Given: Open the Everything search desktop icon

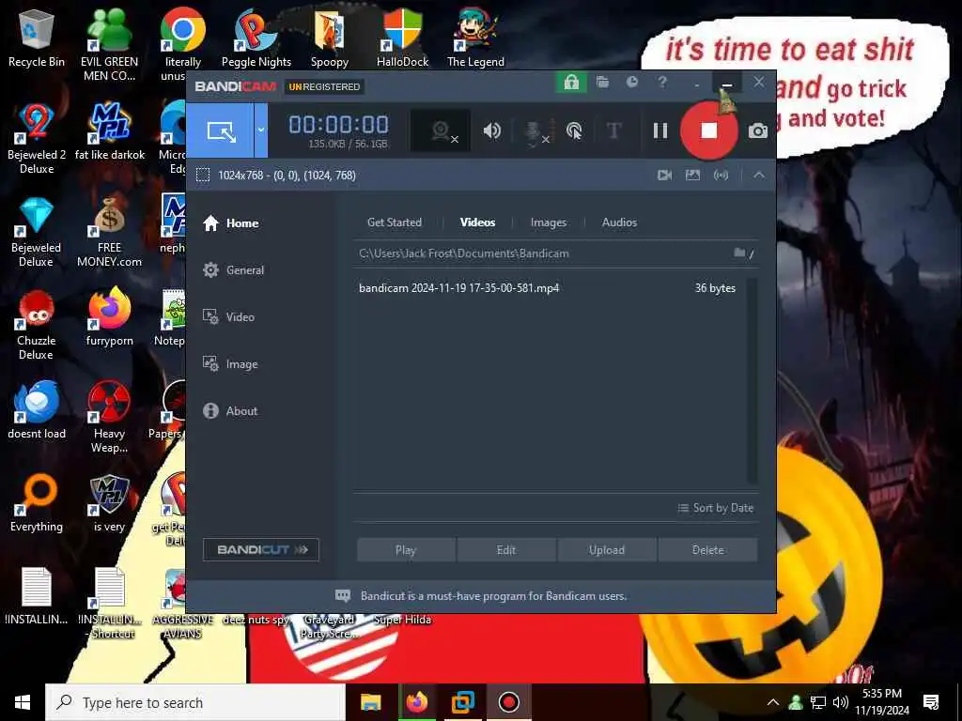Looking at the screenshot, I should 37,504.
